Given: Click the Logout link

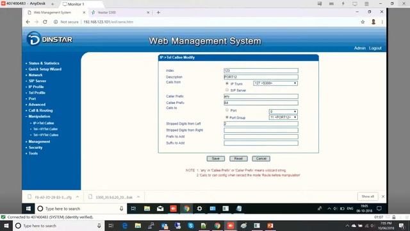Looking at the screenshot, I should [375, 48].
